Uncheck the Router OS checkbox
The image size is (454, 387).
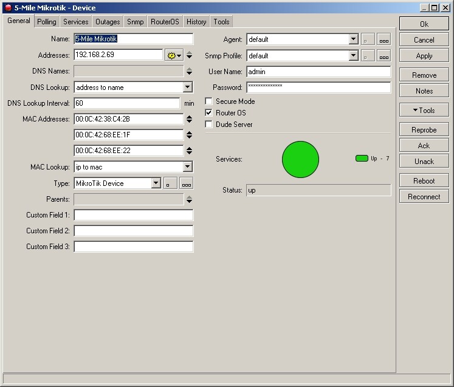click(x=209, y=113)
